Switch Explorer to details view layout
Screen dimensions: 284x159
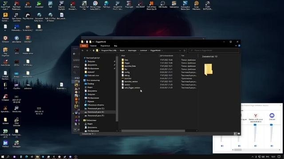tap(235, 133)
